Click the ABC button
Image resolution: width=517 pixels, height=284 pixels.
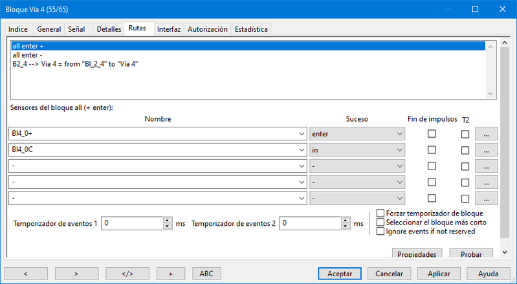(206, 274)
